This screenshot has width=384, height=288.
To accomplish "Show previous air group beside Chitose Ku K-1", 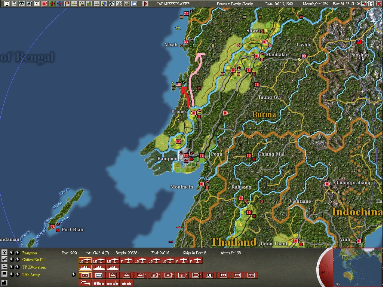I will pyautogui.click(x=12, y=259).
